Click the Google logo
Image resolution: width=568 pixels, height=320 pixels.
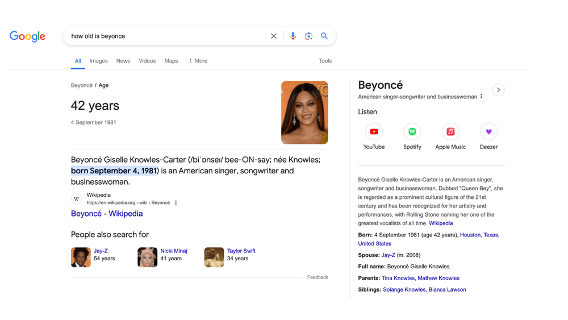(x=27, y=36)
